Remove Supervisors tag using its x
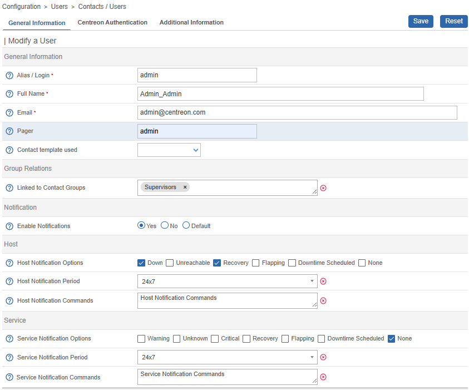 click(185, 187)
